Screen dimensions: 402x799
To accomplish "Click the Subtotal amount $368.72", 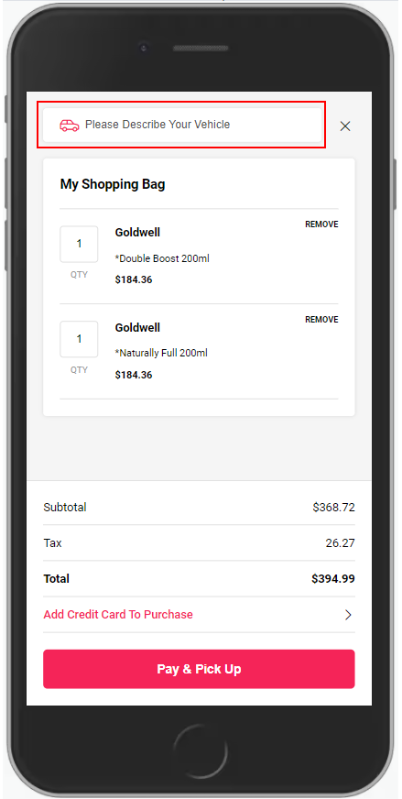I will pyautogui.click(x=333, y=508).
